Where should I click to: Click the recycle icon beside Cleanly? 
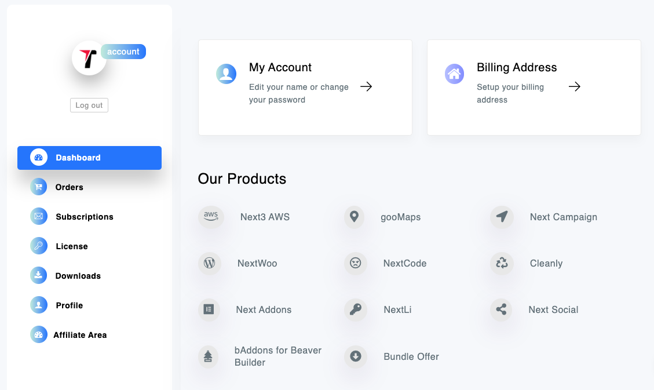[x=502, y=263]
